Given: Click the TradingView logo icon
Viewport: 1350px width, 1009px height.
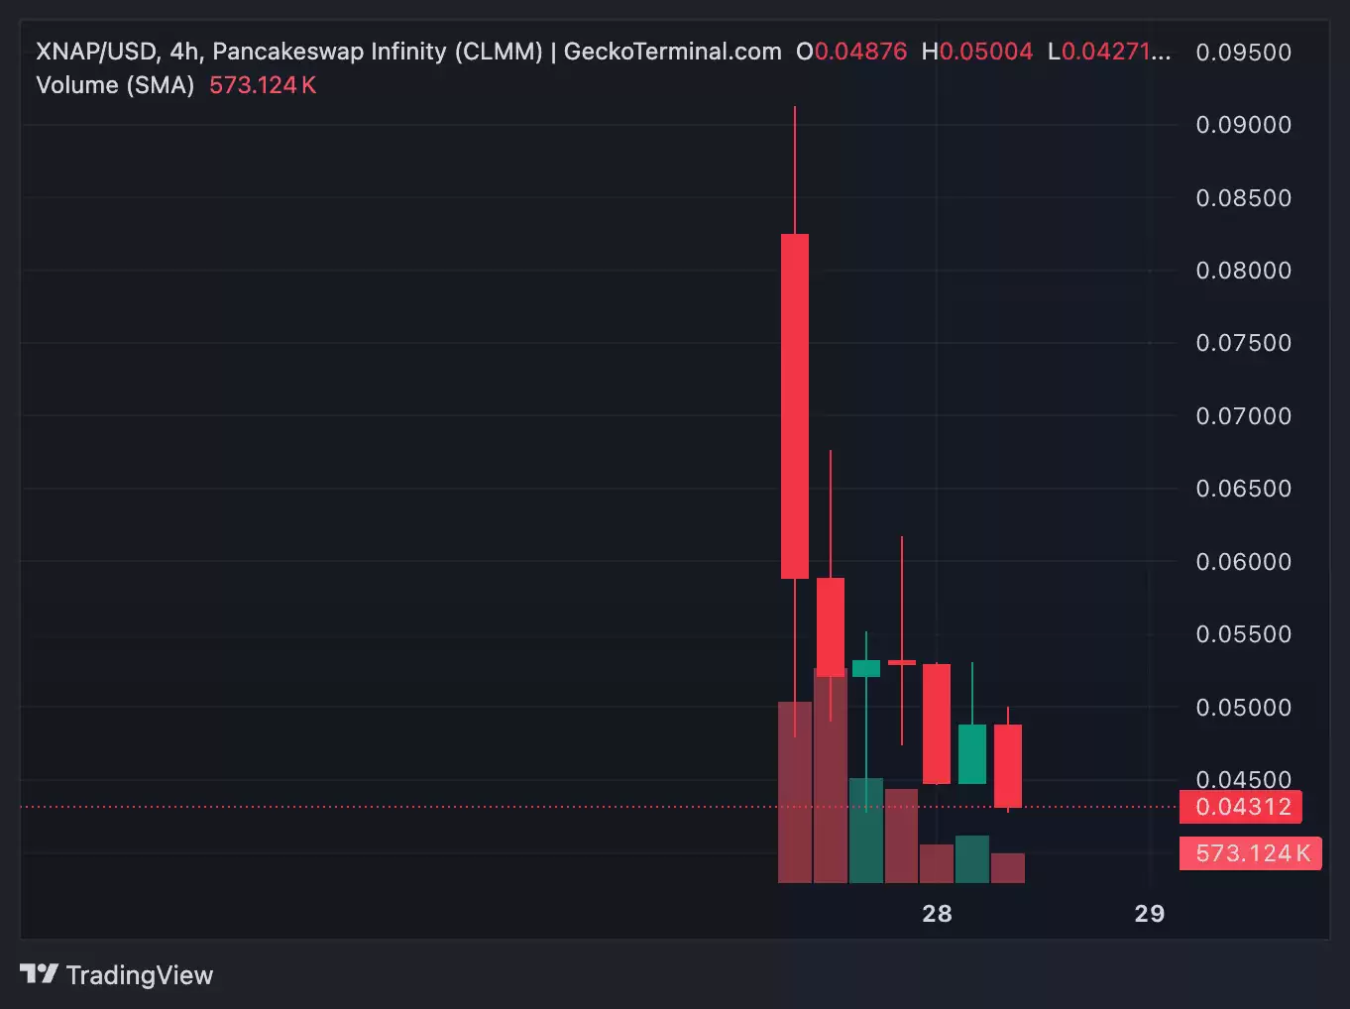Looking at the screenshot, I should click(39, 974).
